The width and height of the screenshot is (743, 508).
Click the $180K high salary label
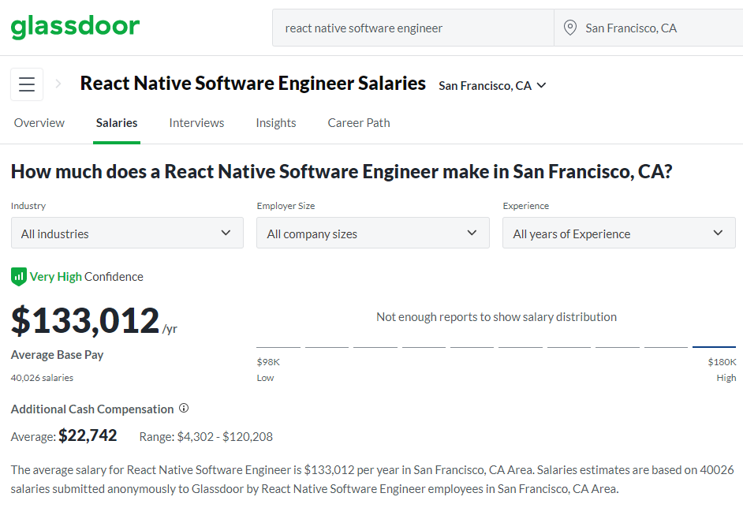click(722, 362)
